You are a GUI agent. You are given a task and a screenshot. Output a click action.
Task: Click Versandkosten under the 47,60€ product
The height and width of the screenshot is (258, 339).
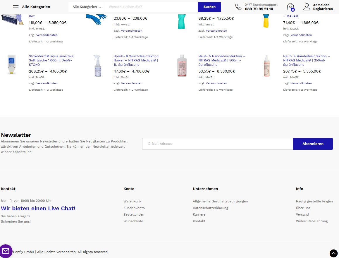pos(132,83)
